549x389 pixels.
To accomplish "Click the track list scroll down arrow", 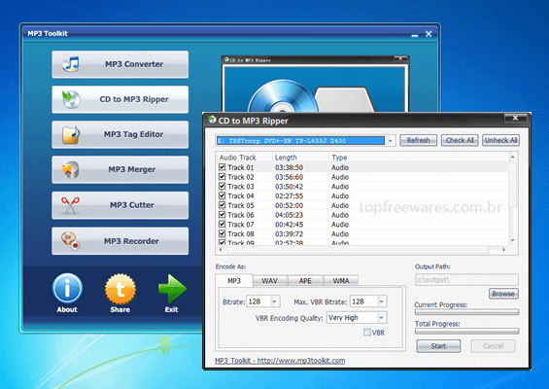I will [x=513, y=240].
